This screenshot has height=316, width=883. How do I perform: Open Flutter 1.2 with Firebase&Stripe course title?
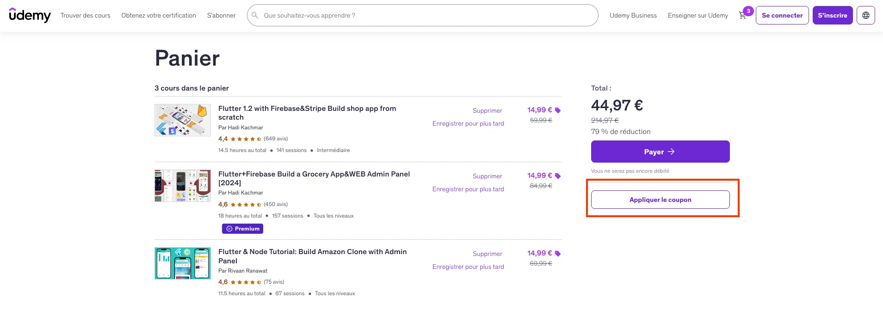(x=307, y=113)
